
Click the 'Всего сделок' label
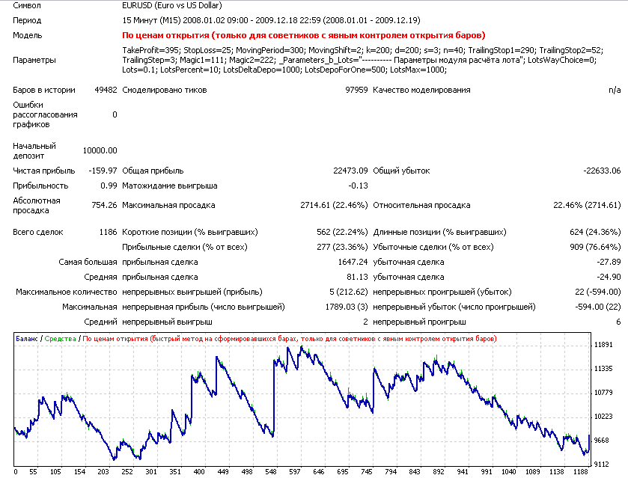click(x=38, y=232)
